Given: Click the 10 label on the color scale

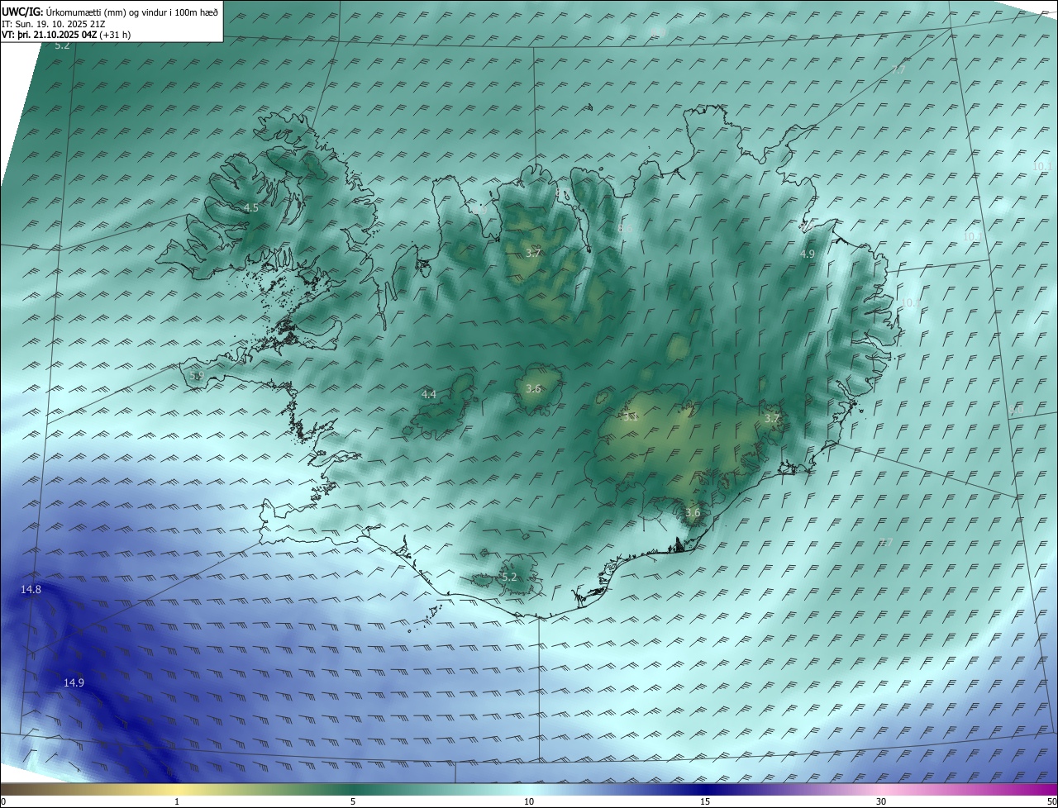Looking at the screenshot, I should [x=529, y=801].
